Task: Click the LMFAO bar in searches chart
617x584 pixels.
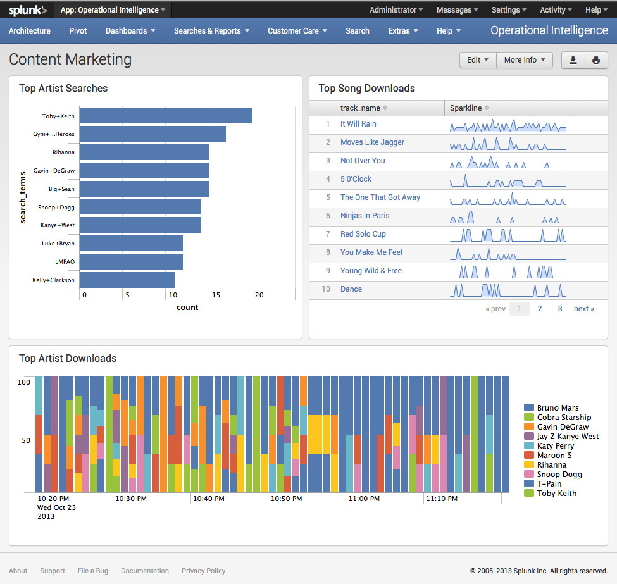Action: [x=131, y=262]
